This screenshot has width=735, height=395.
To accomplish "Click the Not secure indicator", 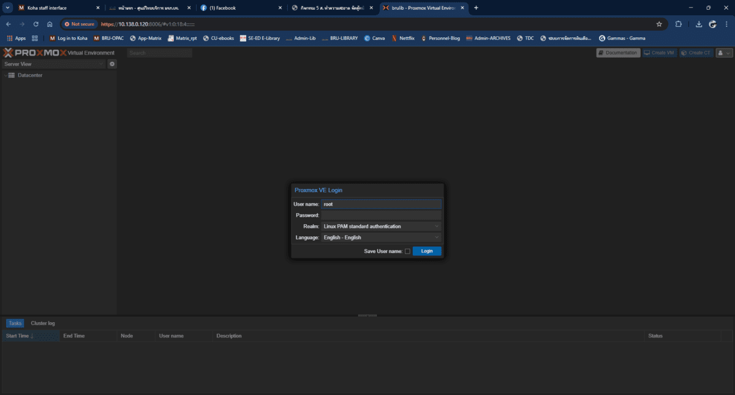I will (80, 24).
